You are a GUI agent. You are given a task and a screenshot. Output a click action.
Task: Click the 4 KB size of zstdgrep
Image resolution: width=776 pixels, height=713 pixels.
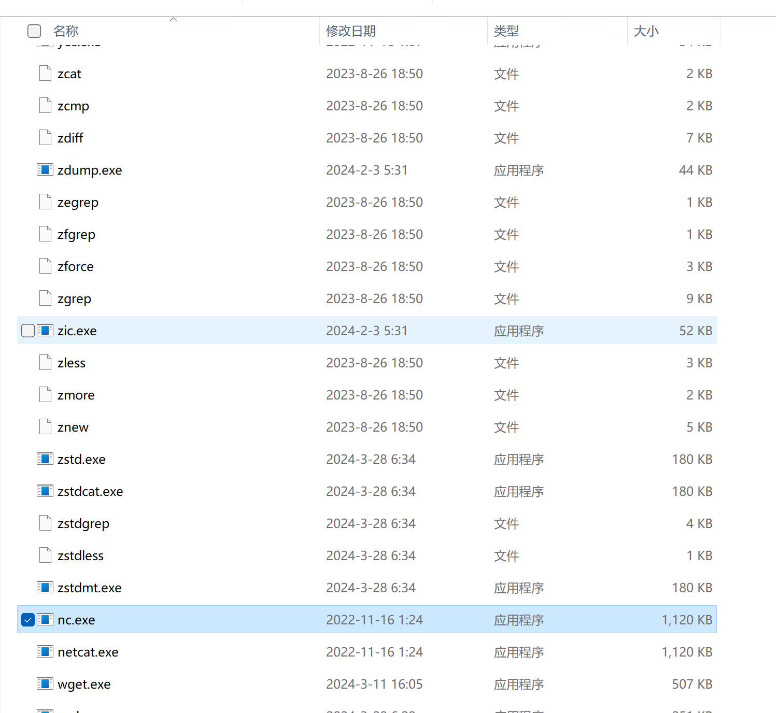click(699, 523)
